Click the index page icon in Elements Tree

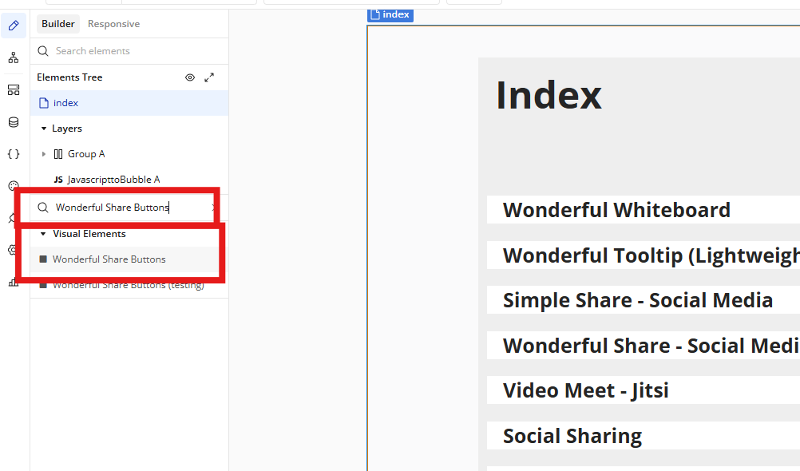[45, 102]
